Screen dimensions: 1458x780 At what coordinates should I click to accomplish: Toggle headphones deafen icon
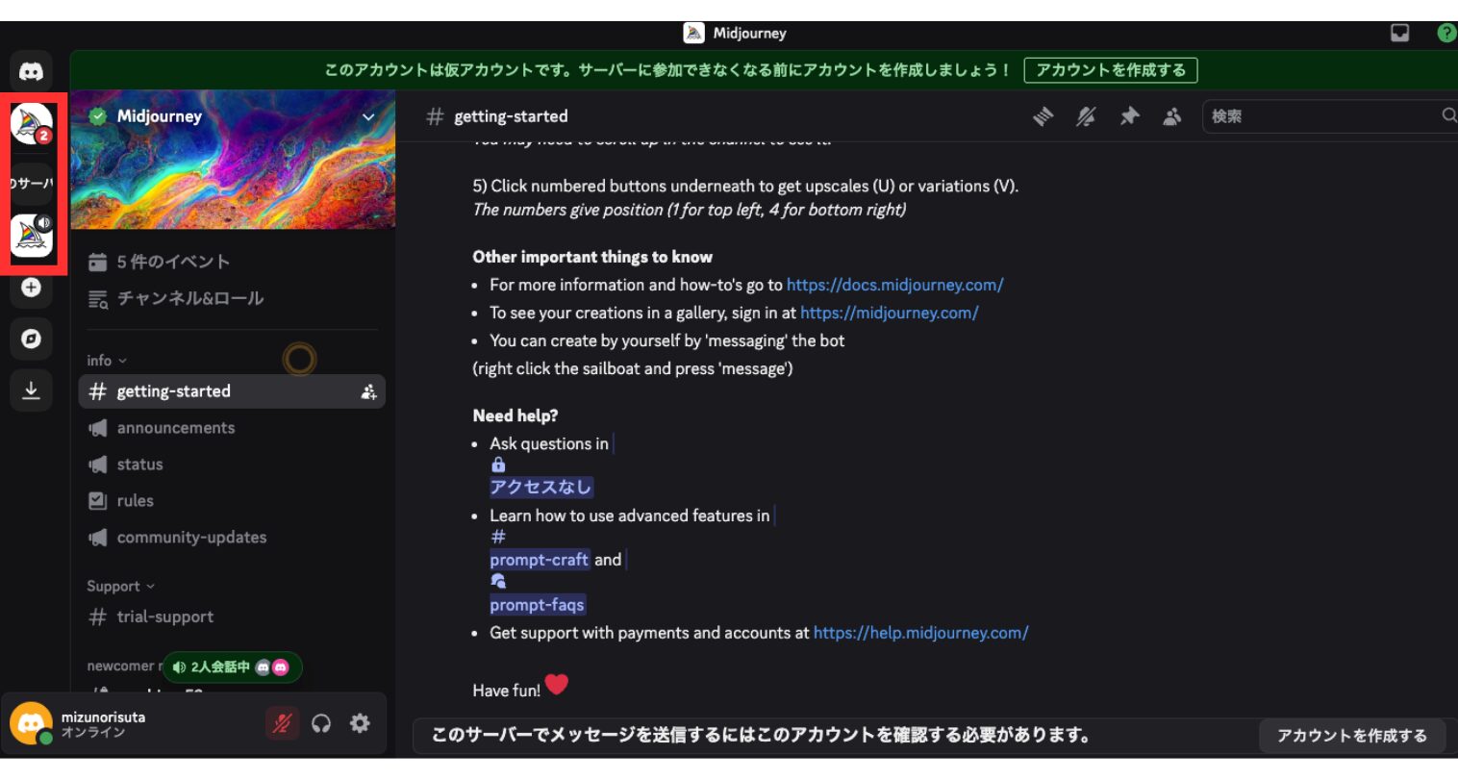pyautogui.click(x=321, y=723)
